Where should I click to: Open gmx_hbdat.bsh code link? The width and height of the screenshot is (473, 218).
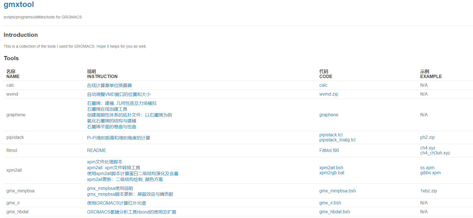tap(335, 212)
